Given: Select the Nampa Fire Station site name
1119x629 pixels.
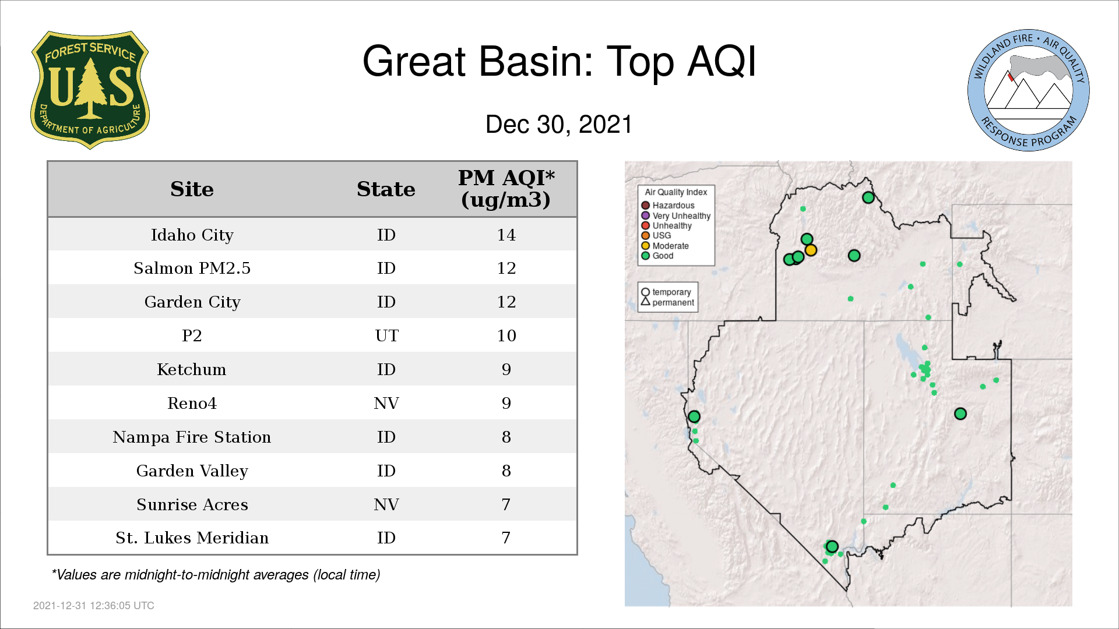Looking at the screenshot, I should (x=192, y=437).
